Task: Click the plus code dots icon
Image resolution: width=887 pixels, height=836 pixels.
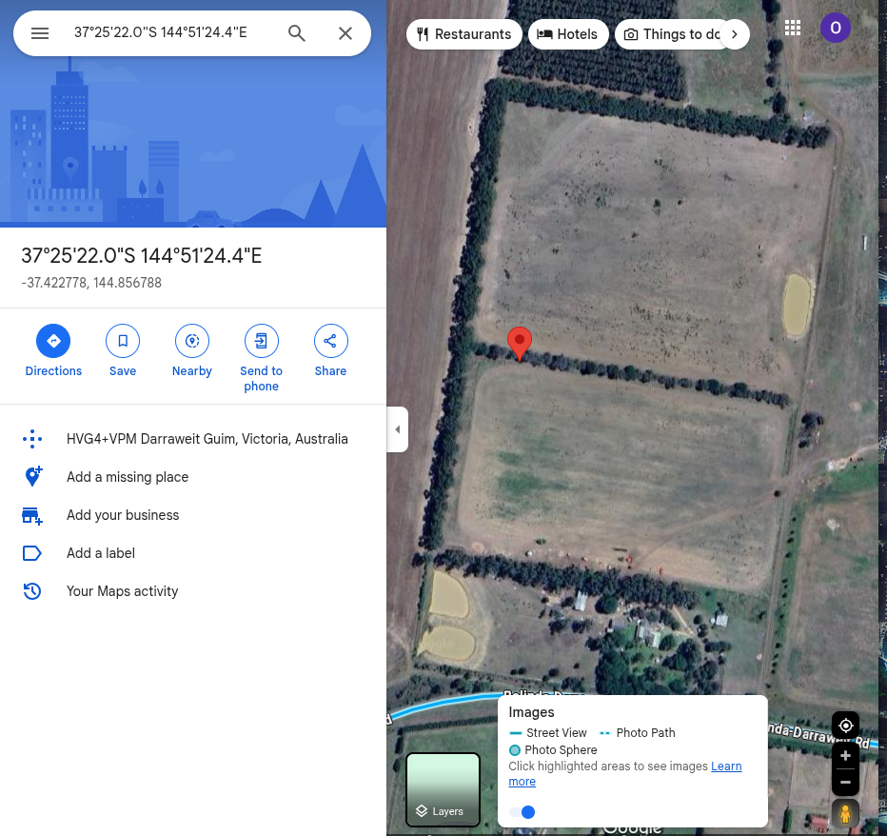Action: 32,439
